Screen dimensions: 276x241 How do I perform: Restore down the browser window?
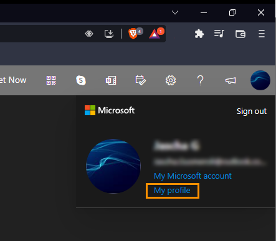(x=232, y=12)
